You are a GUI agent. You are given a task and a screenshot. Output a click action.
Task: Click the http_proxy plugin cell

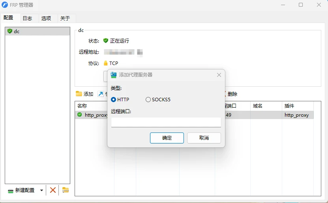(x=297, y=115)
